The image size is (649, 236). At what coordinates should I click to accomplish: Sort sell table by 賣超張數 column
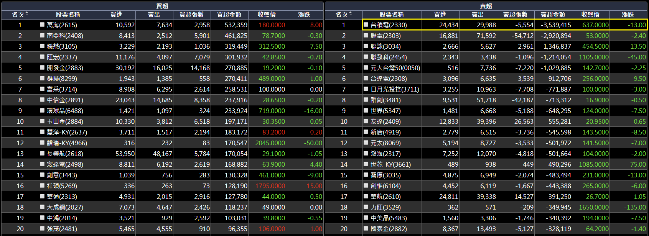pyautogui.click(x=516, y=15)
